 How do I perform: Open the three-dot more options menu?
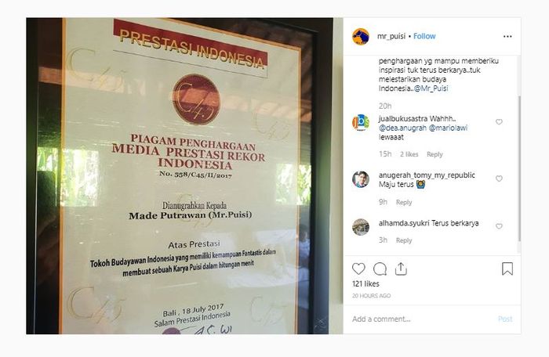(507, 36)
